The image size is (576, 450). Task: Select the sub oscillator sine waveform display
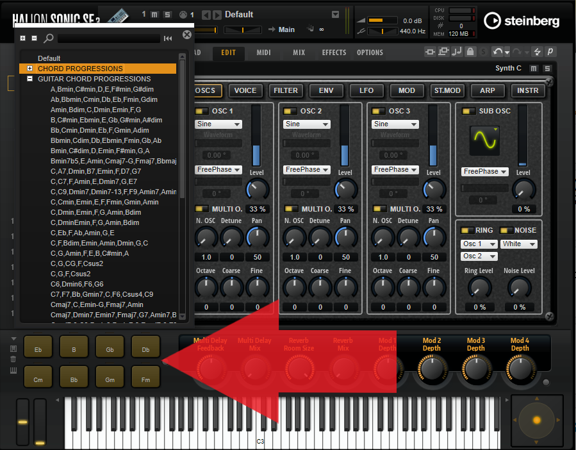tap(484, 140)
